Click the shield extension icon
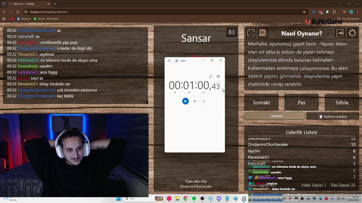 click(327, 12)
